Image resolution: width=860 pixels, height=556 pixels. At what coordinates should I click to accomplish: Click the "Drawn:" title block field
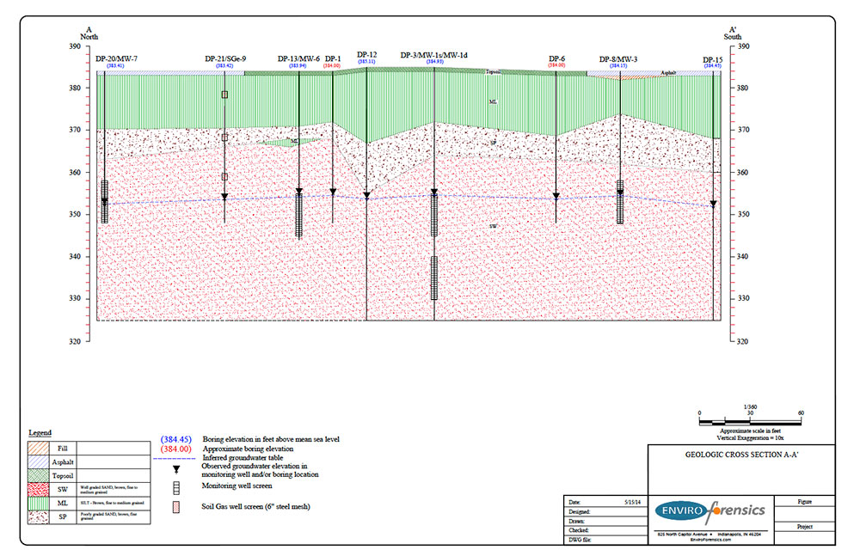605,521
